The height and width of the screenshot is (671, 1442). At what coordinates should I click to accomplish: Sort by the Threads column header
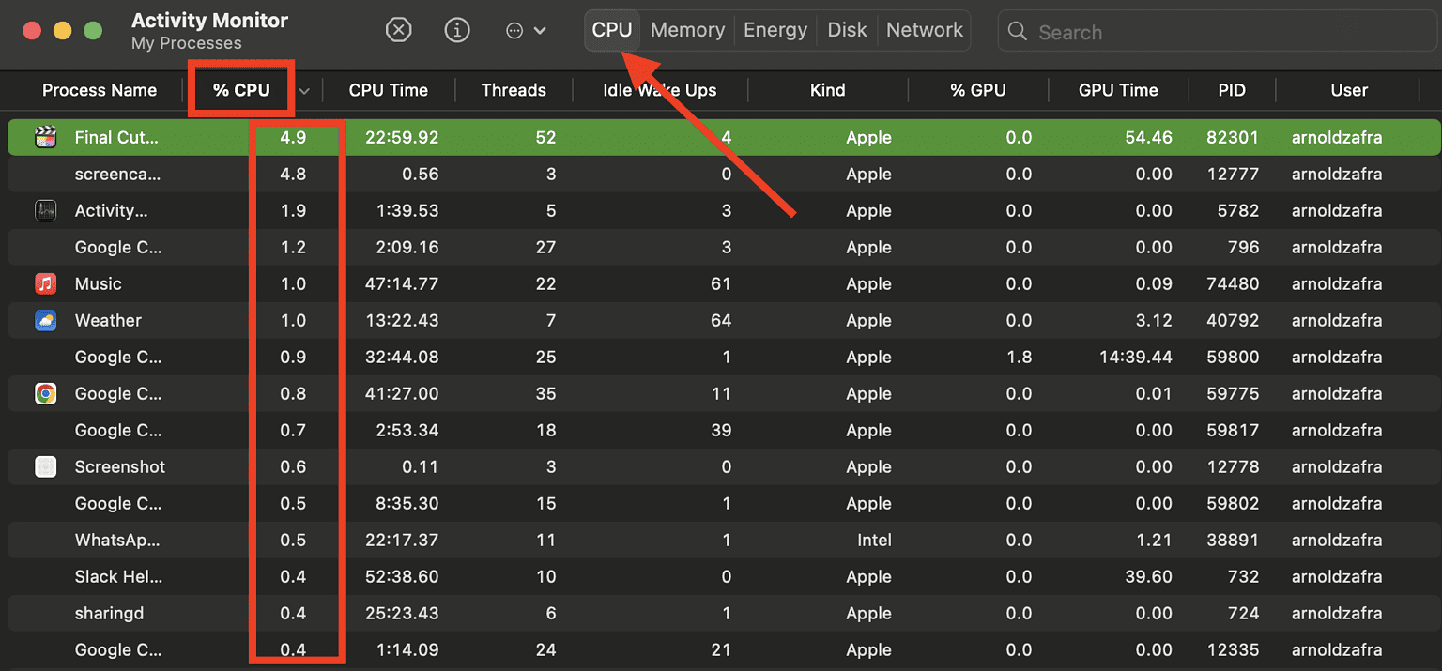tap(514, 89)
